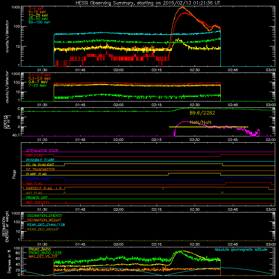Select the POSSIBLE_FLARE flag label

pos(40,160)
